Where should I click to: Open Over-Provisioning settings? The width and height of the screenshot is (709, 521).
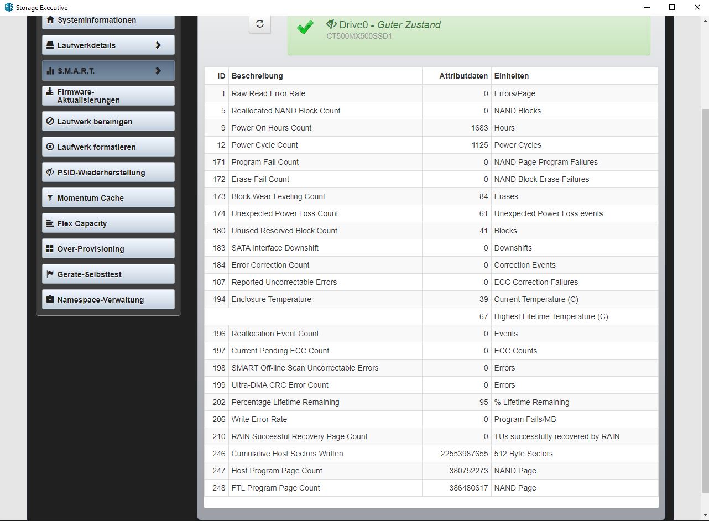pyautogui.click(x=108, y=249)
